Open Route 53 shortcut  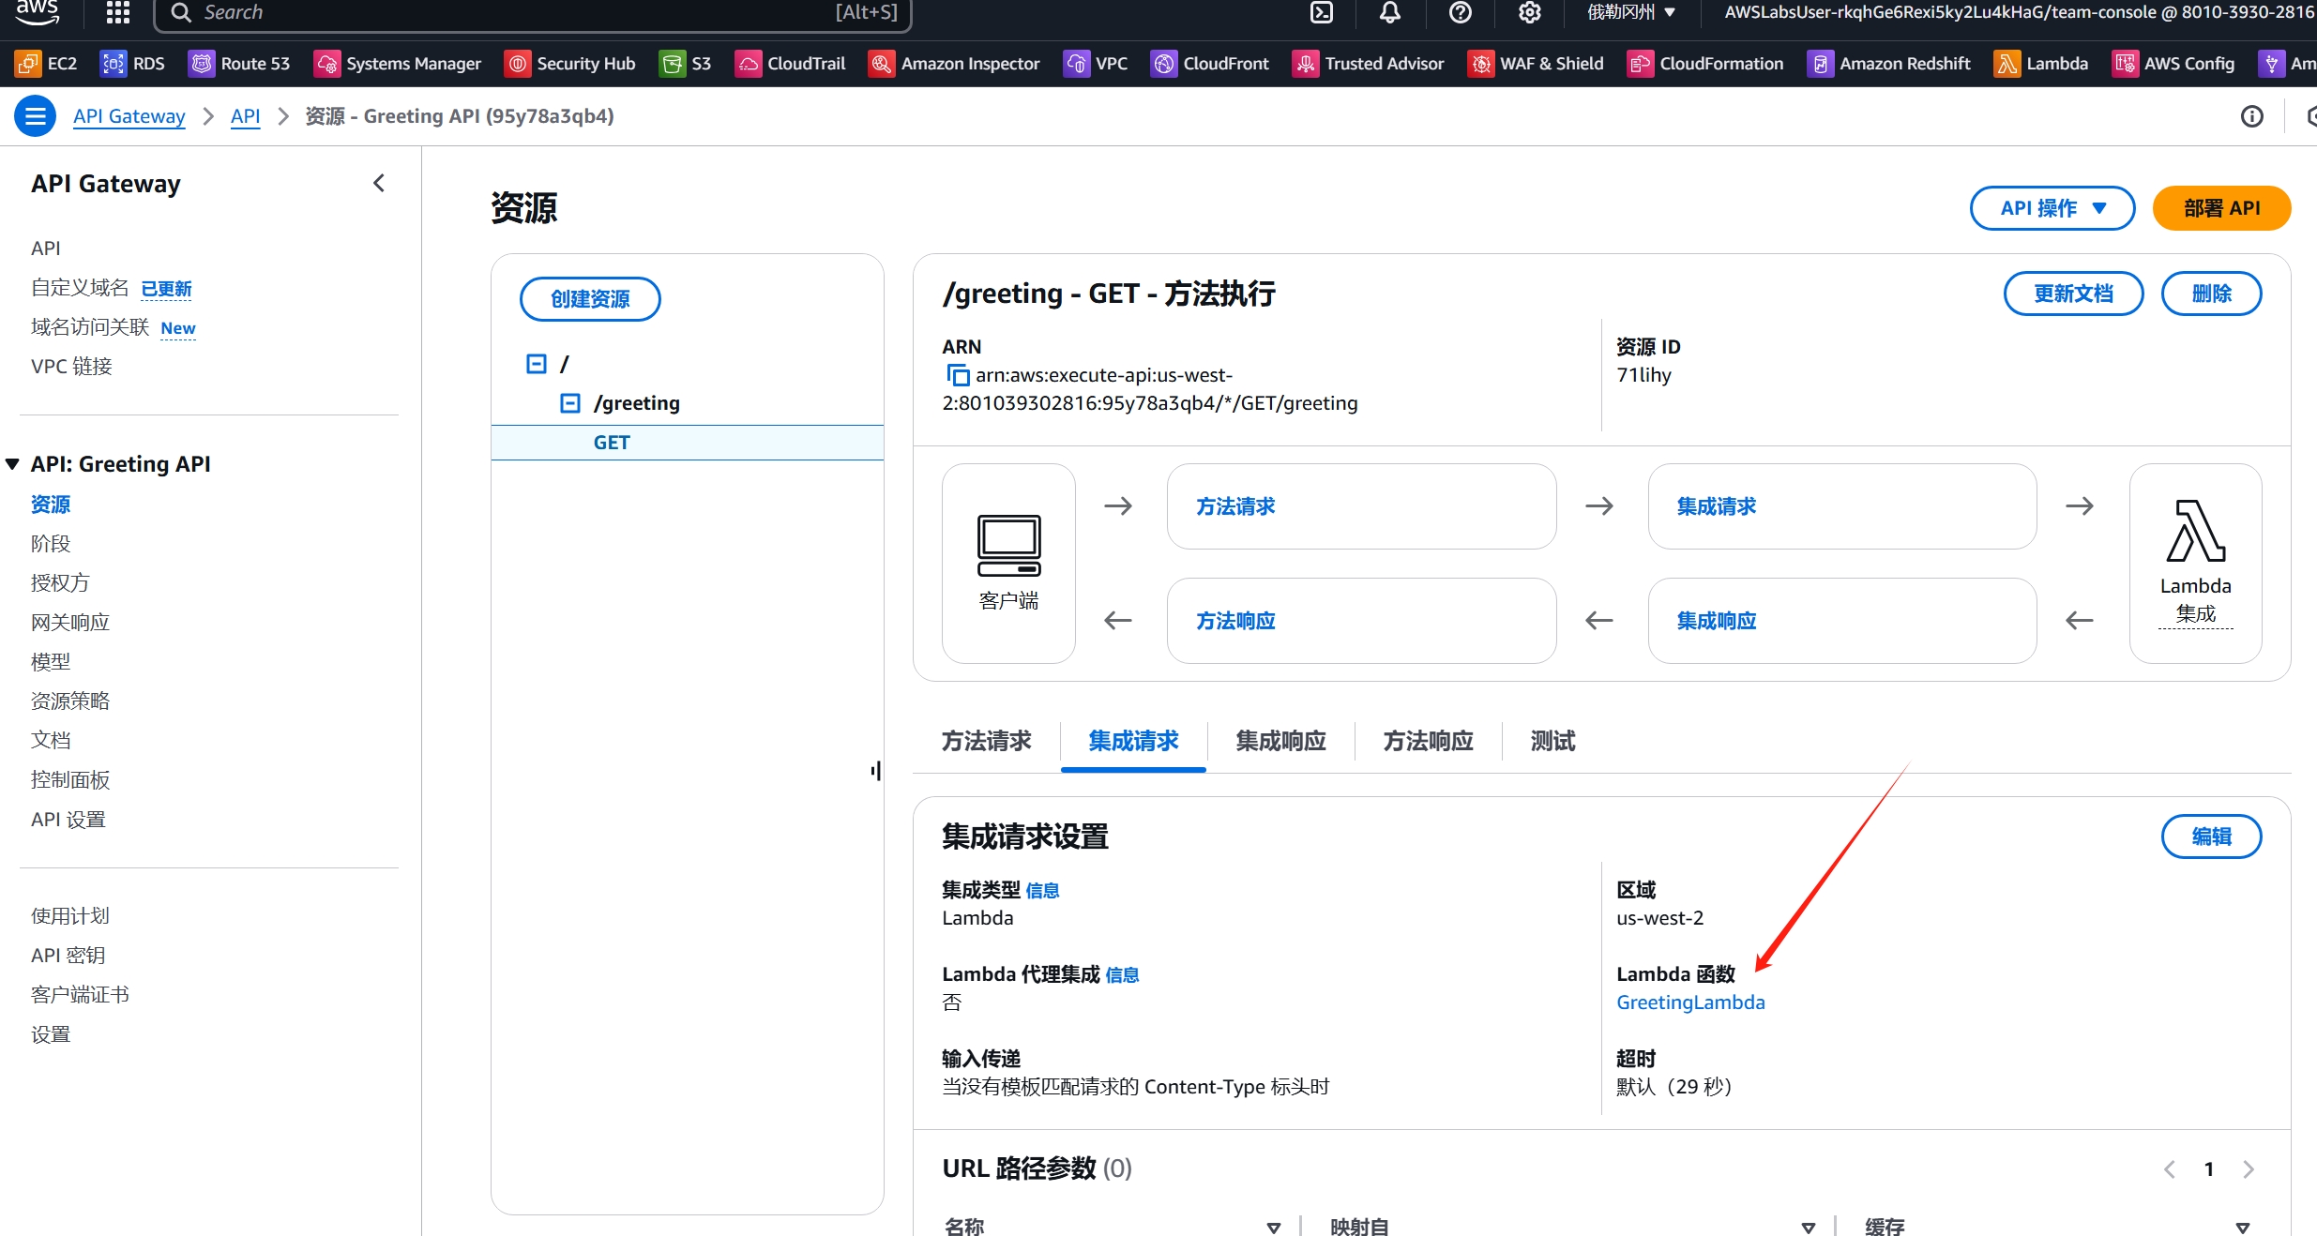pyautogui.click(x=239, y=63)
